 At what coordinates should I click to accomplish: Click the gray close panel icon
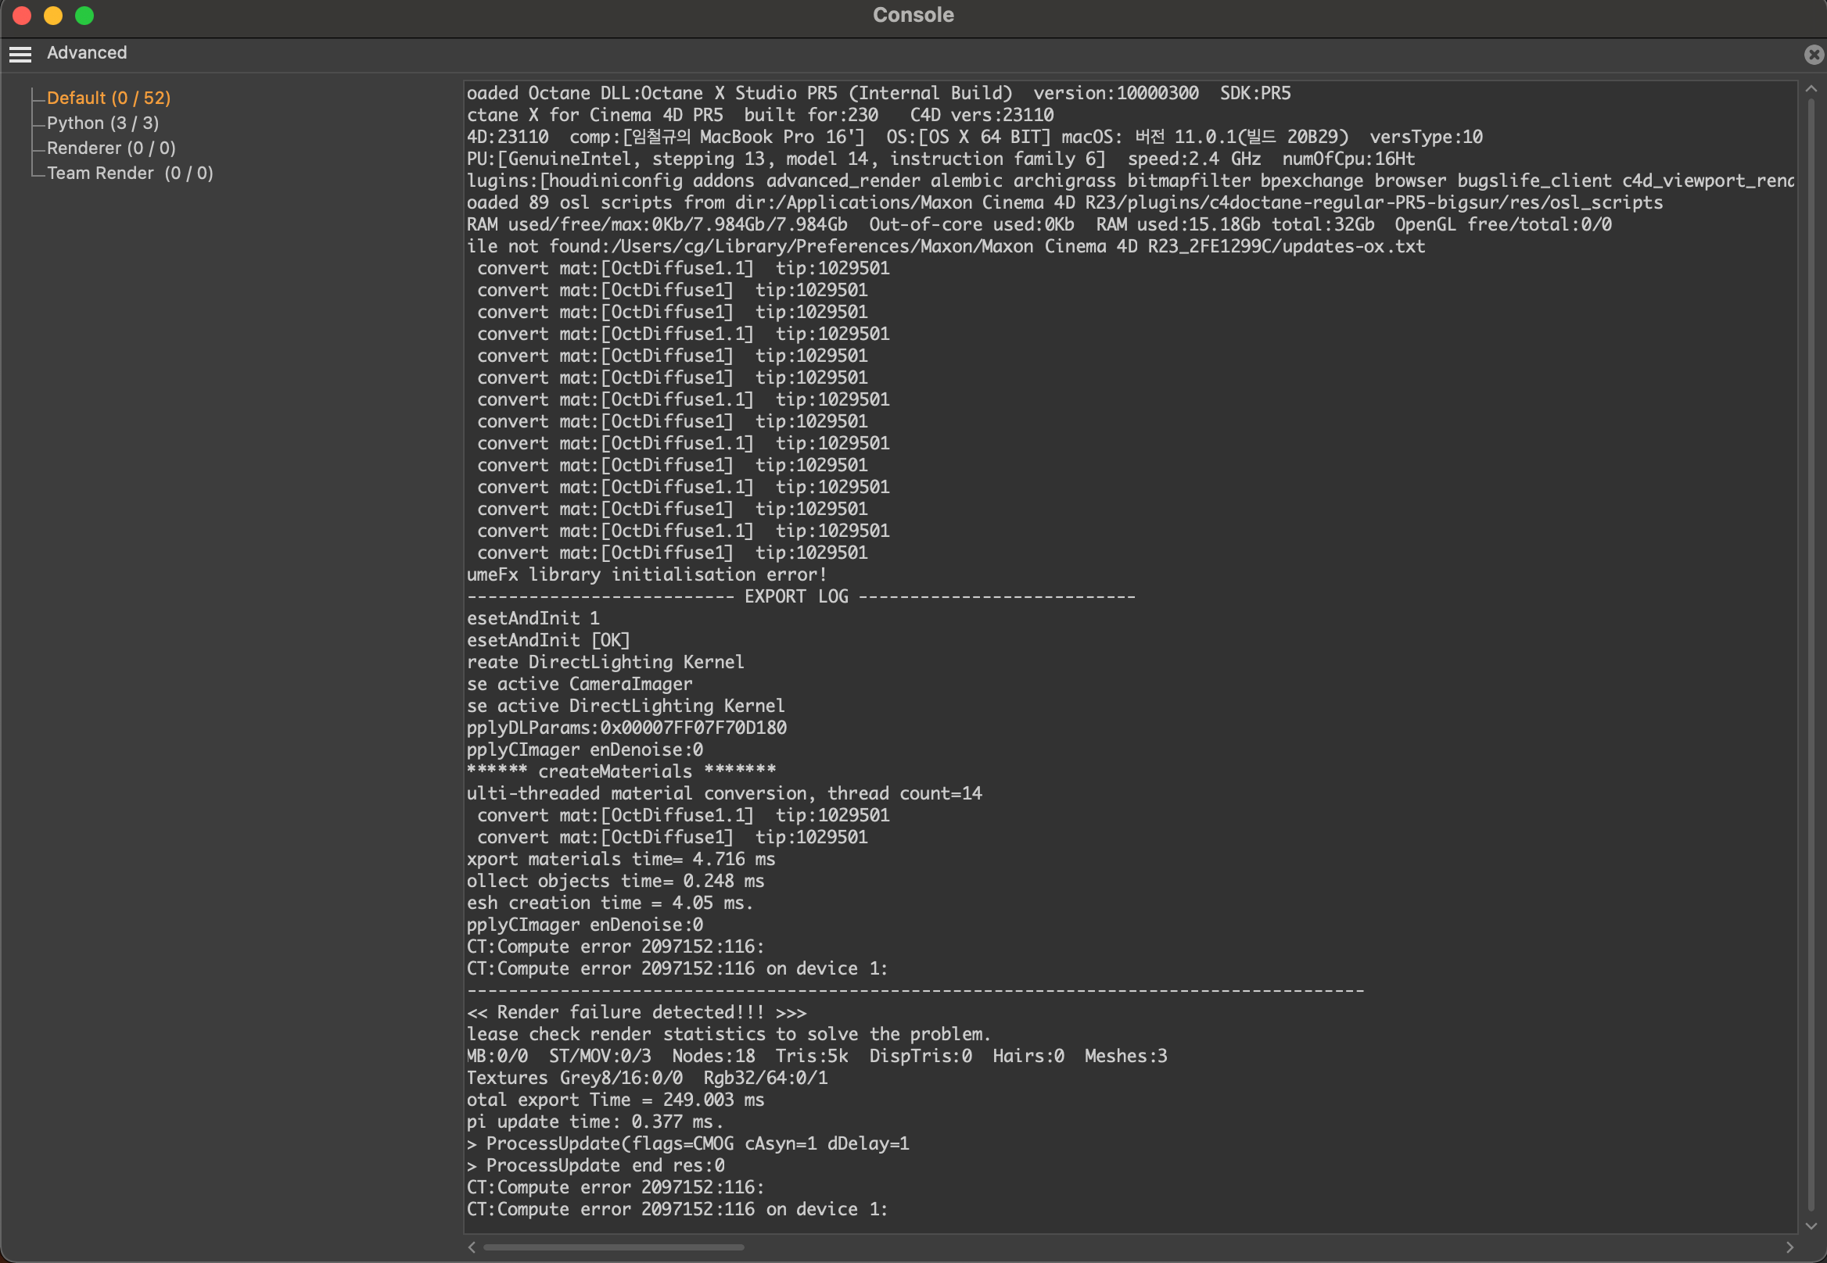pyautogui.click(x=1814, y=54)
